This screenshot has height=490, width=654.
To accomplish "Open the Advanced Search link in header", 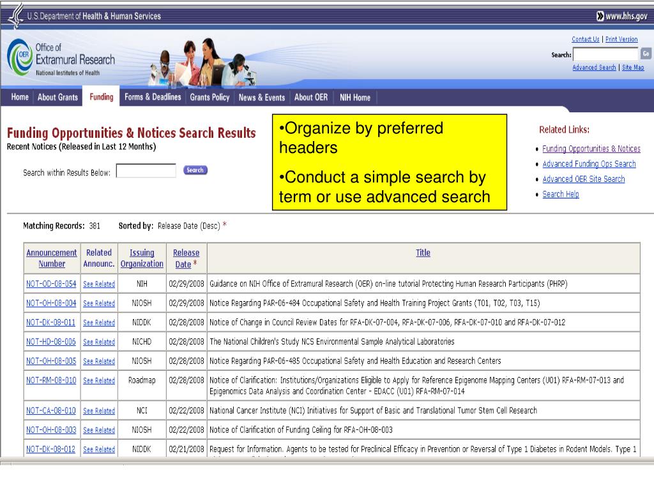I will (594, 68).
